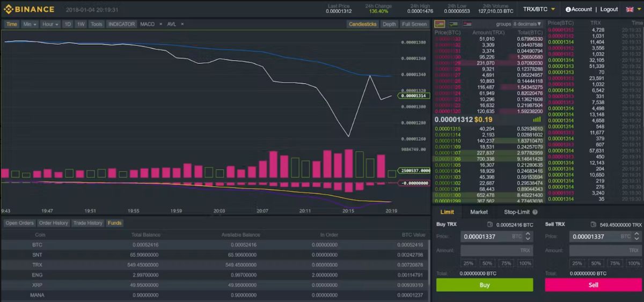
Task: Set Buy amount to 50%
Action: click(x=487, y=263)
